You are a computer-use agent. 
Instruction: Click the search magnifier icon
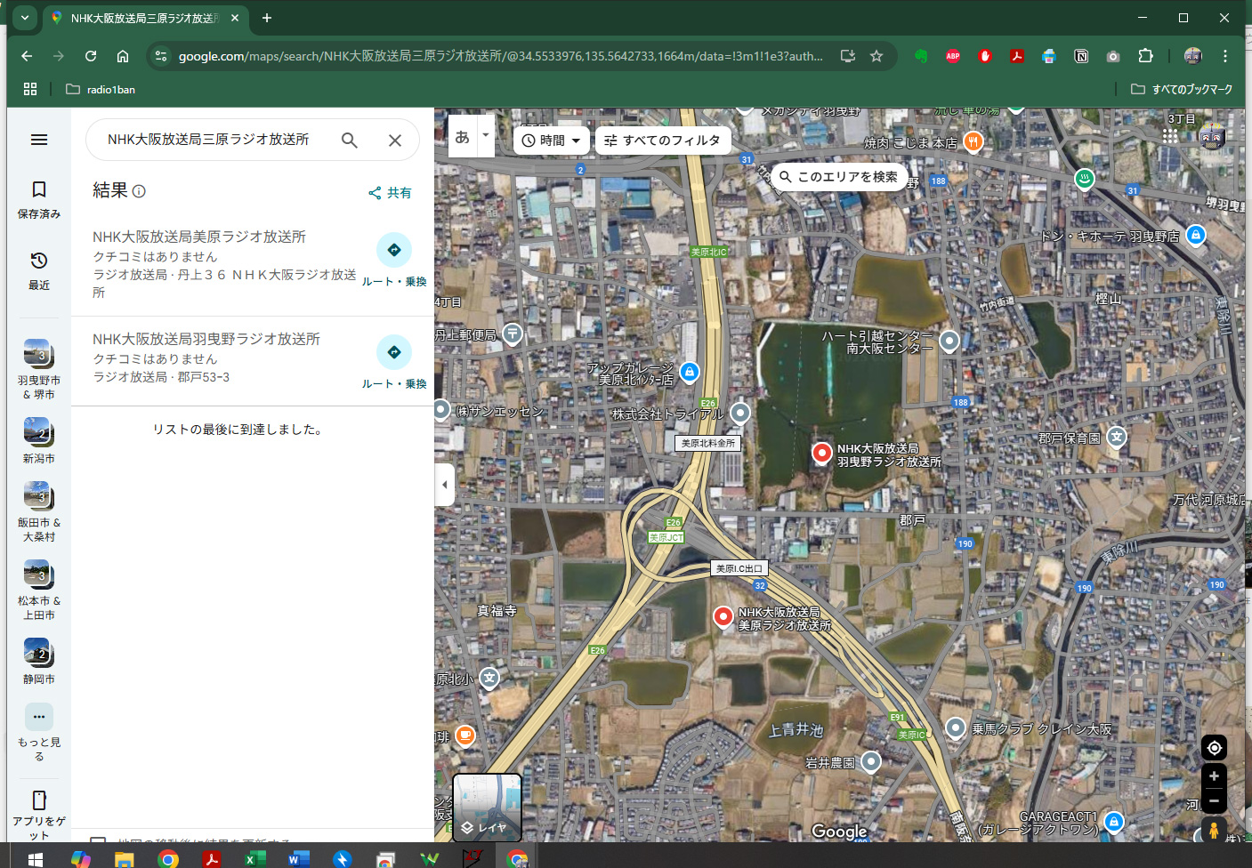coord(350,140)
